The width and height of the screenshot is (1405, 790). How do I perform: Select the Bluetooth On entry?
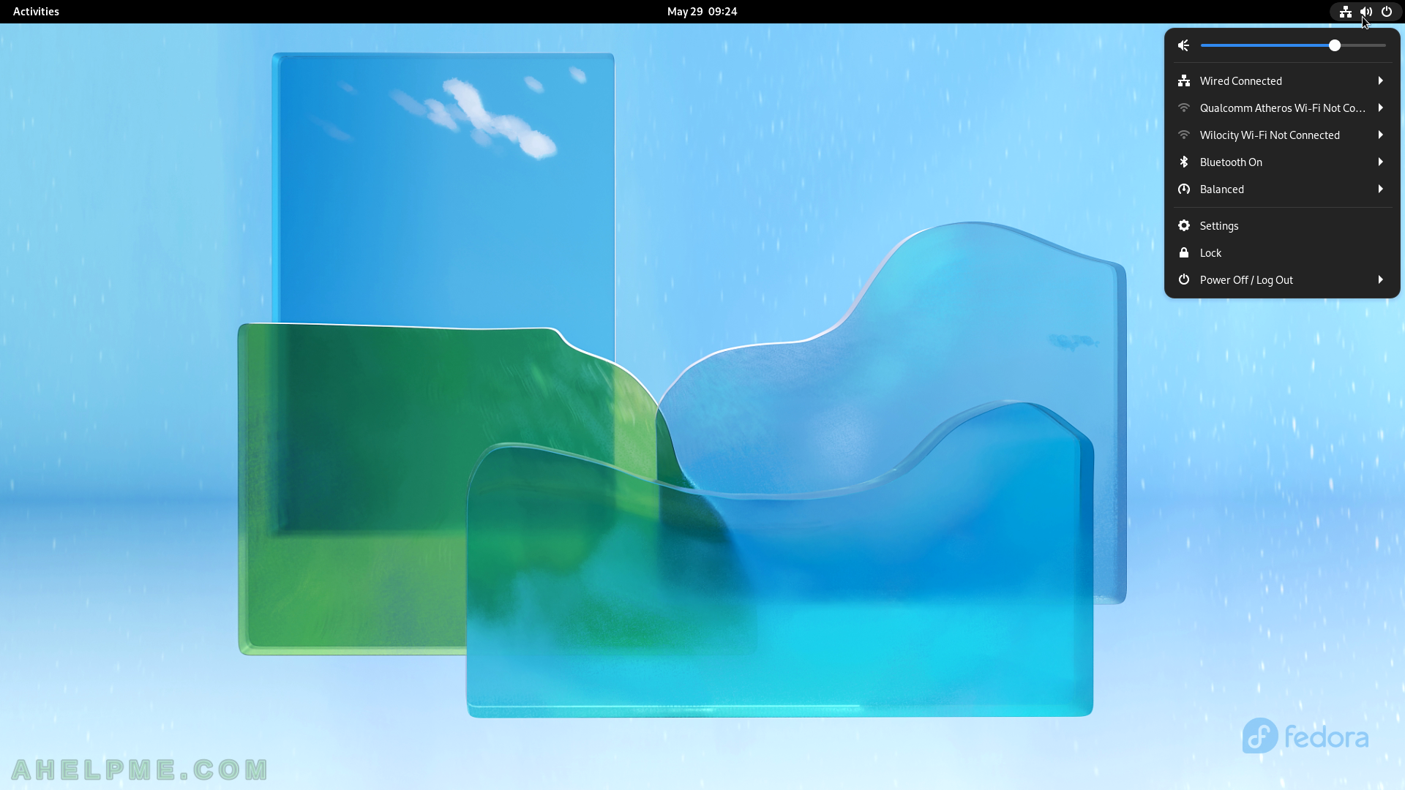[1282, 162]
